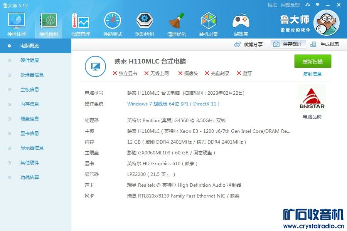Select the 硬件检测 hardware detection icon
Screen dimensions: 347x231
click(49, 24)
